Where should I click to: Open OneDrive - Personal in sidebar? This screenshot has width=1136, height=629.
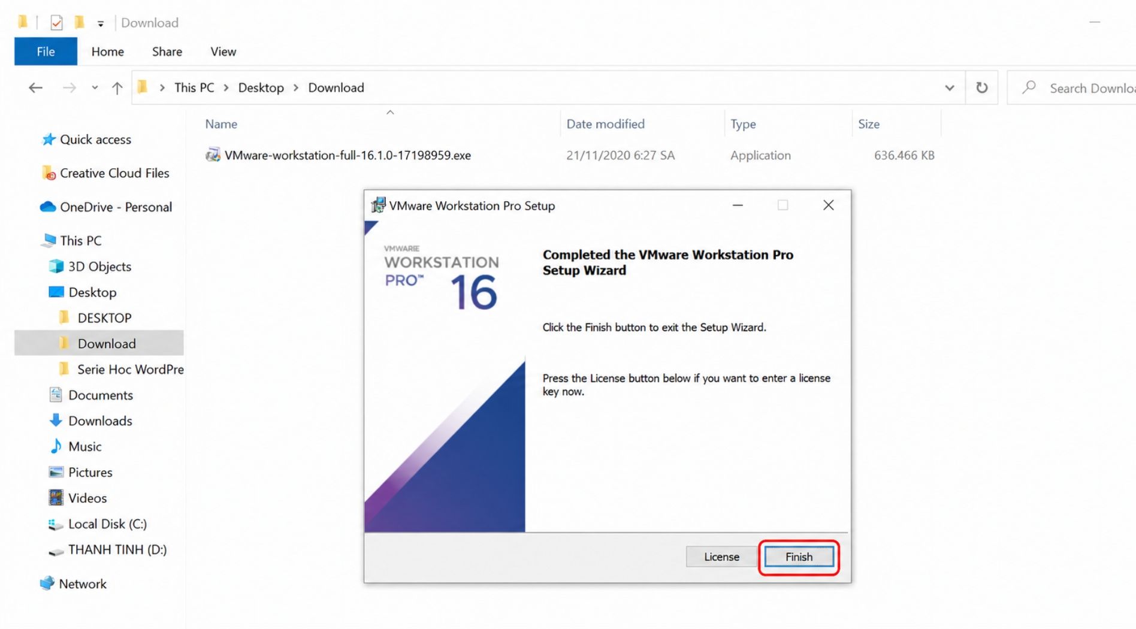tap(116, 207)
